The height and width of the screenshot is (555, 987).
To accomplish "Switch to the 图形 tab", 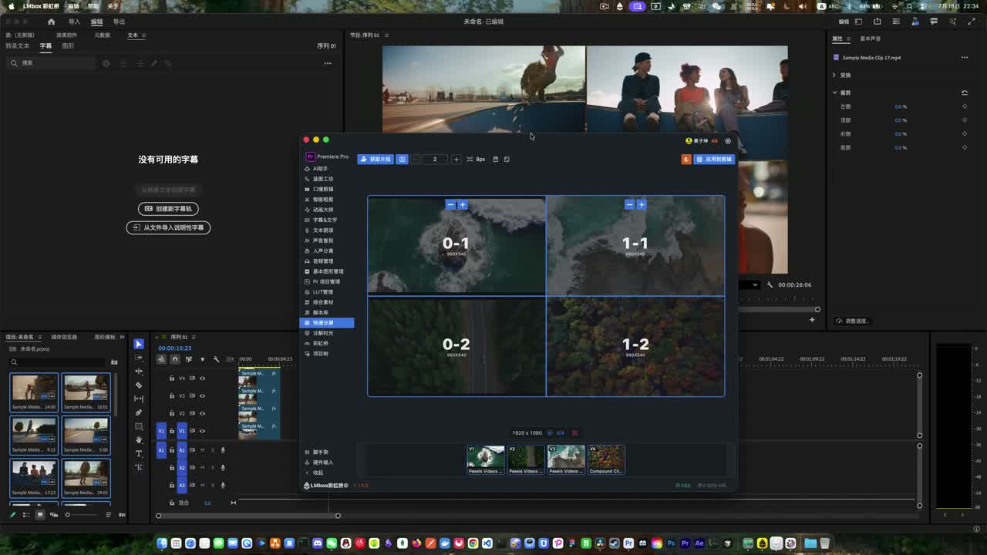I will [x=68, y=46].
